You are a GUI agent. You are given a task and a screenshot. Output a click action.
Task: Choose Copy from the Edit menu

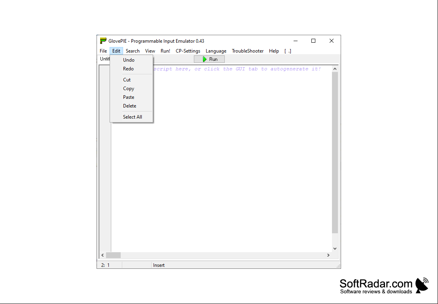131,89
